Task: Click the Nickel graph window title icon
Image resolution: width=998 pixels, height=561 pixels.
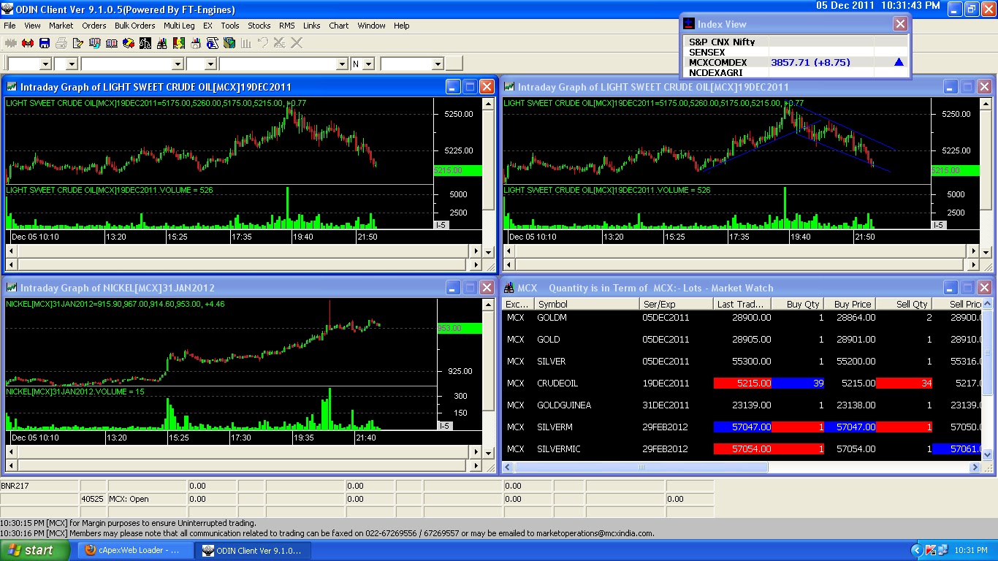Action: (x=12, y=288)
